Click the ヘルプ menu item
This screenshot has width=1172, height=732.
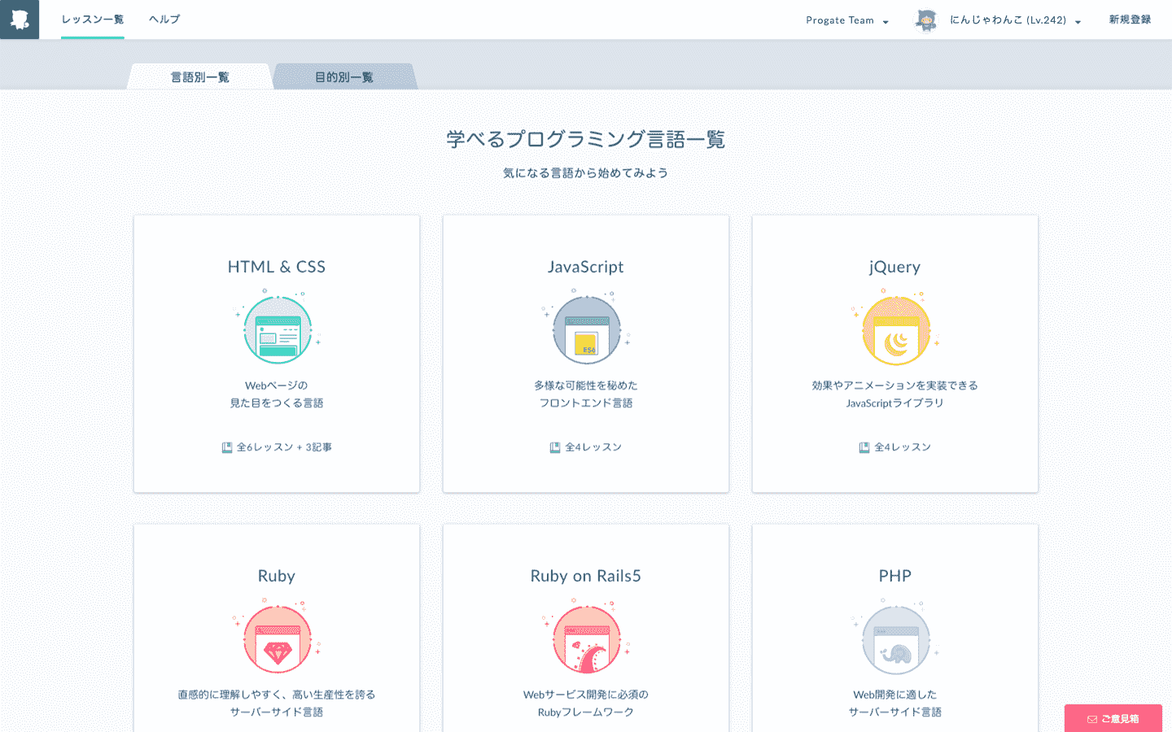tap(164, 20)
